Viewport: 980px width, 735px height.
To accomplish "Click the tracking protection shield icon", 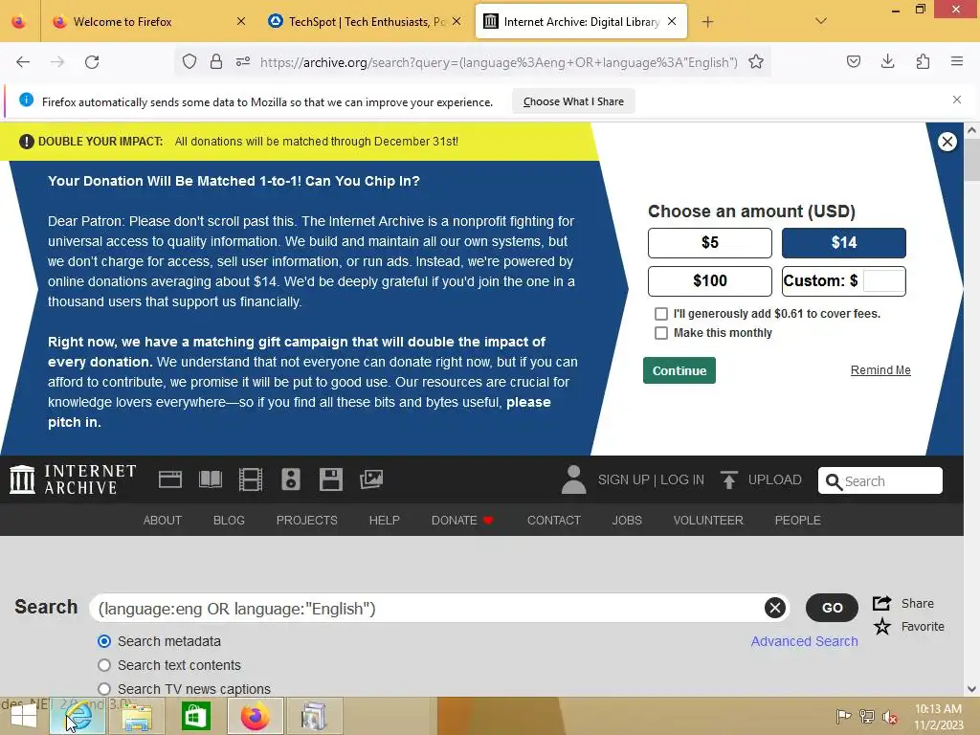I will click(189, 62).
